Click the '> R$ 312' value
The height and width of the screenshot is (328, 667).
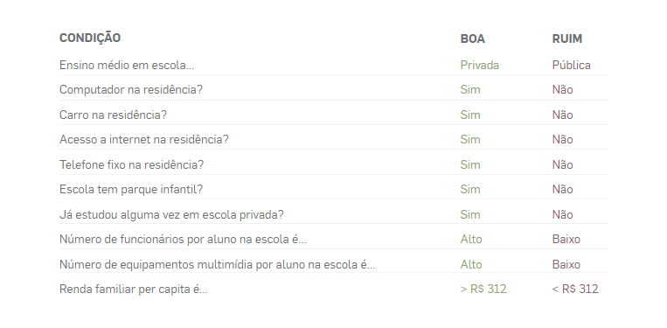(483, 290)
